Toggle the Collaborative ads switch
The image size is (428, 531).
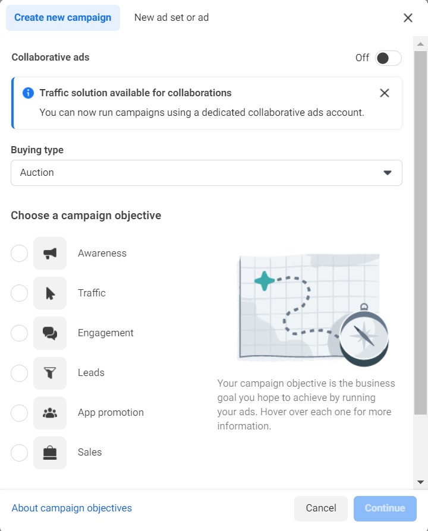coord(388,58)
